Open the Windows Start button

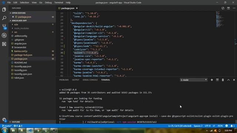click(x=4, y=130)
